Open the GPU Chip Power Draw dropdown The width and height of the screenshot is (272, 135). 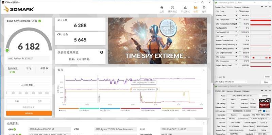point(236,53)
